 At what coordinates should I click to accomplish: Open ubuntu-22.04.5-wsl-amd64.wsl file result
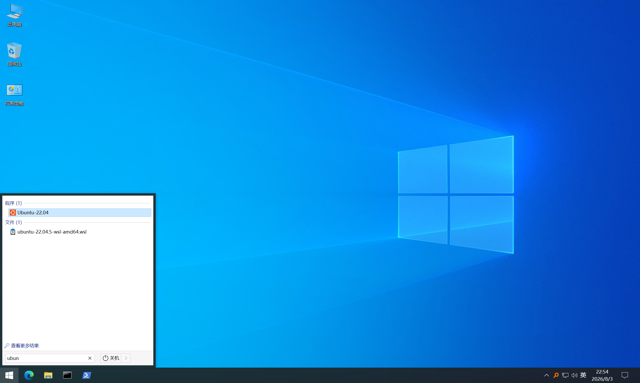(x=80, y=232)
